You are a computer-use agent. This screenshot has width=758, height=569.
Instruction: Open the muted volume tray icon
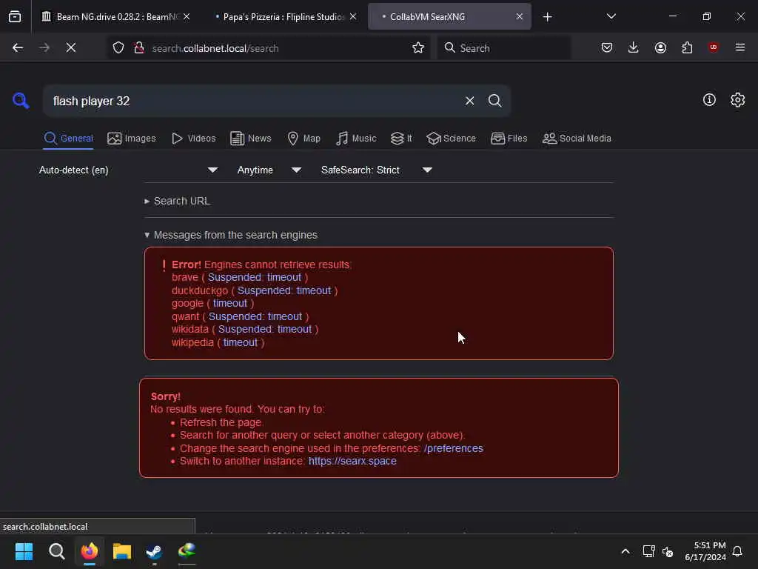point(668,551)
